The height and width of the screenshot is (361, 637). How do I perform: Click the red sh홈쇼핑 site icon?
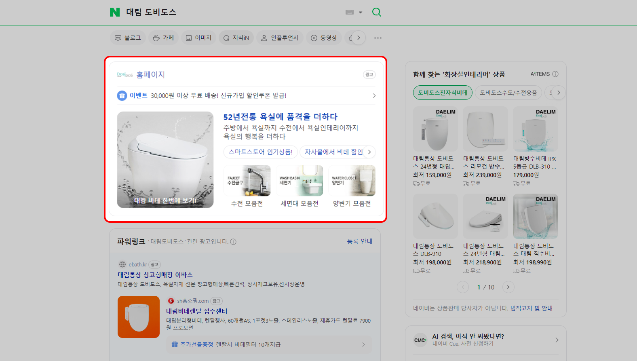pyautogui.click(x=171, y=301)
